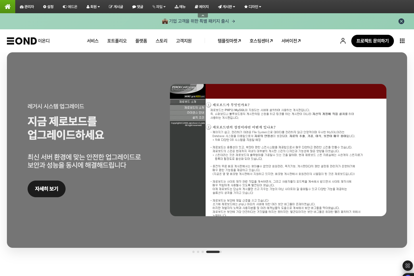Open the user account profile icon

coord(343,41)
